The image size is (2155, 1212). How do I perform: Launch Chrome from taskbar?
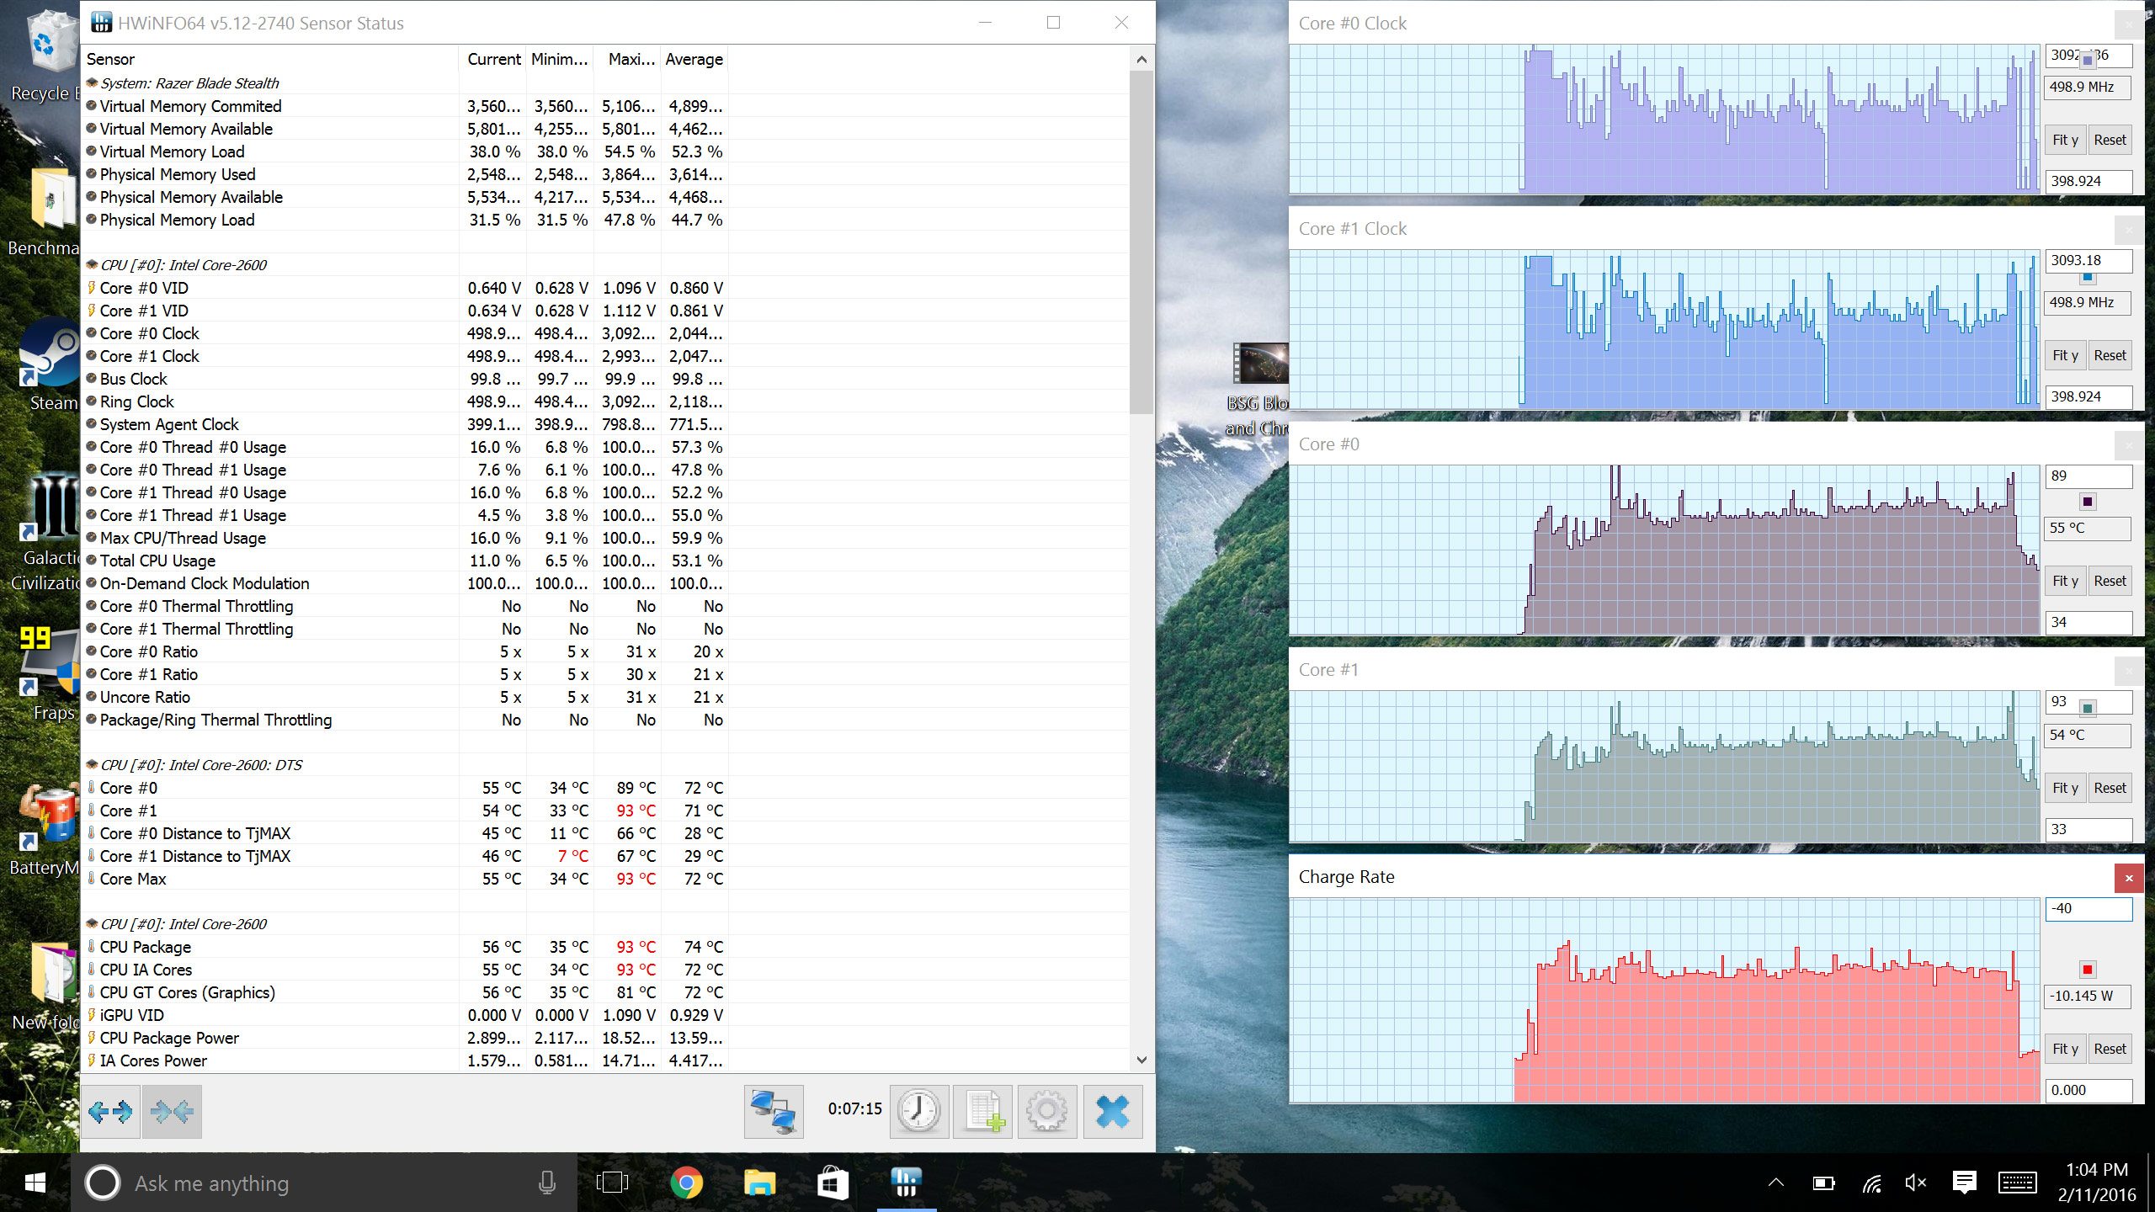[686, 1183]
